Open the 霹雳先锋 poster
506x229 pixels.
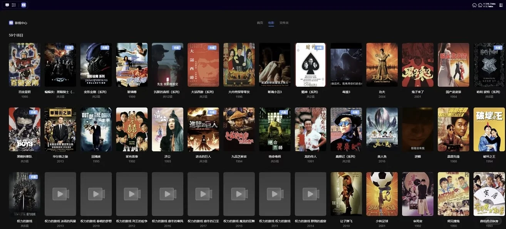(x=454, y=129)
